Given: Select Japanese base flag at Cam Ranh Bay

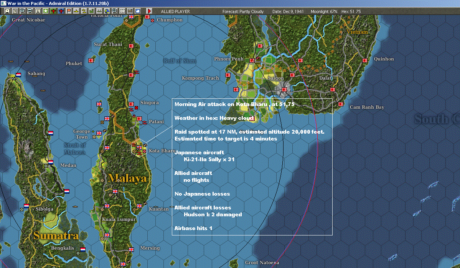Looking at the screenshot, I should pos(341,104).
